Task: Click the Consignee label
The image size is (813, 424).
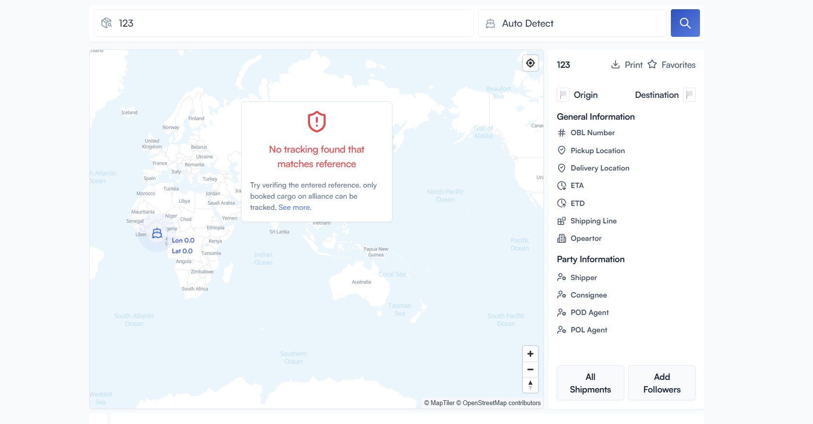Action: coord(589,295)
